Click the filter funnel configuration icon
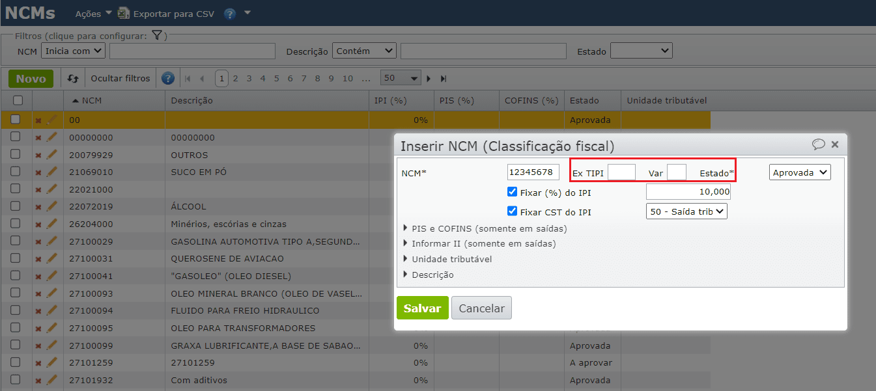The width and height of the screenshot is (876, 391). (156, 36)
